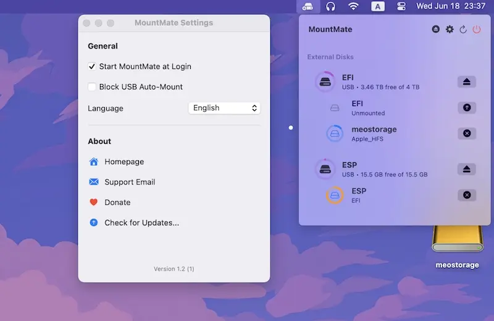This screenshot has width=494, height=321.
Task: Open the Language dropdown set to English
Action: [x=224, y=108]
